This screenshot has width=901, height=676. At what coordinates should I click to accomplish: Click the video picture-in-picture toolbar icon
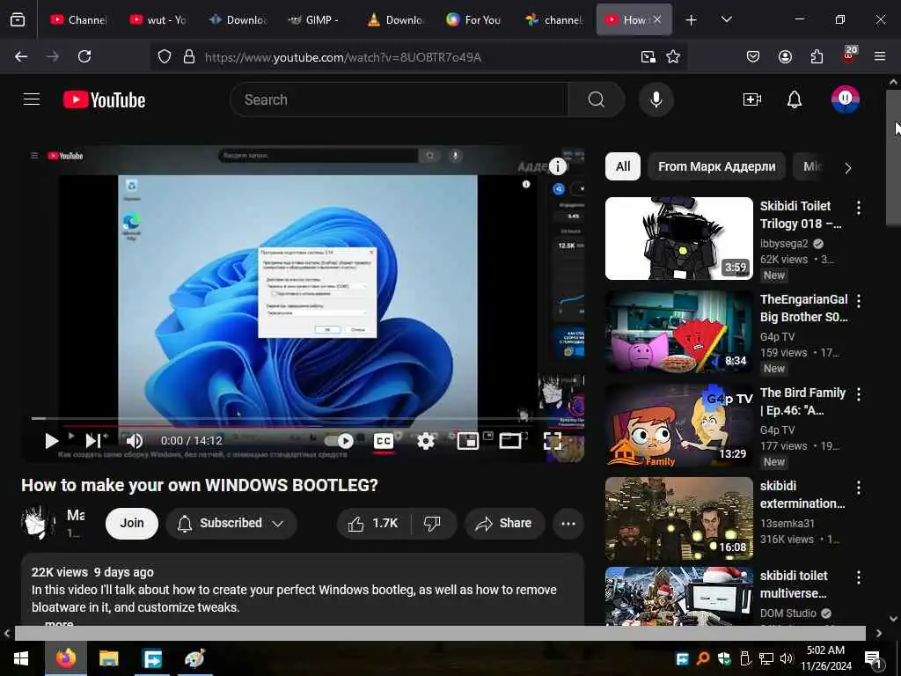coord(648,56)
